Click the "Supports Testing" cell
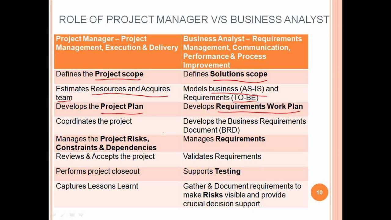 [212, 171]
